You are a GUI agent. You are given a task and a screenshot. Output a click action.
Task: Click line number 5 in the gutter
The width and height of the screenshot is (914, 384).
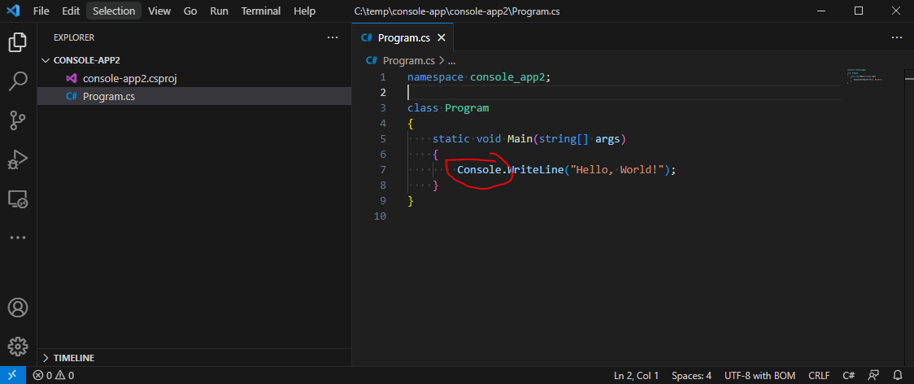coord(382,139)
